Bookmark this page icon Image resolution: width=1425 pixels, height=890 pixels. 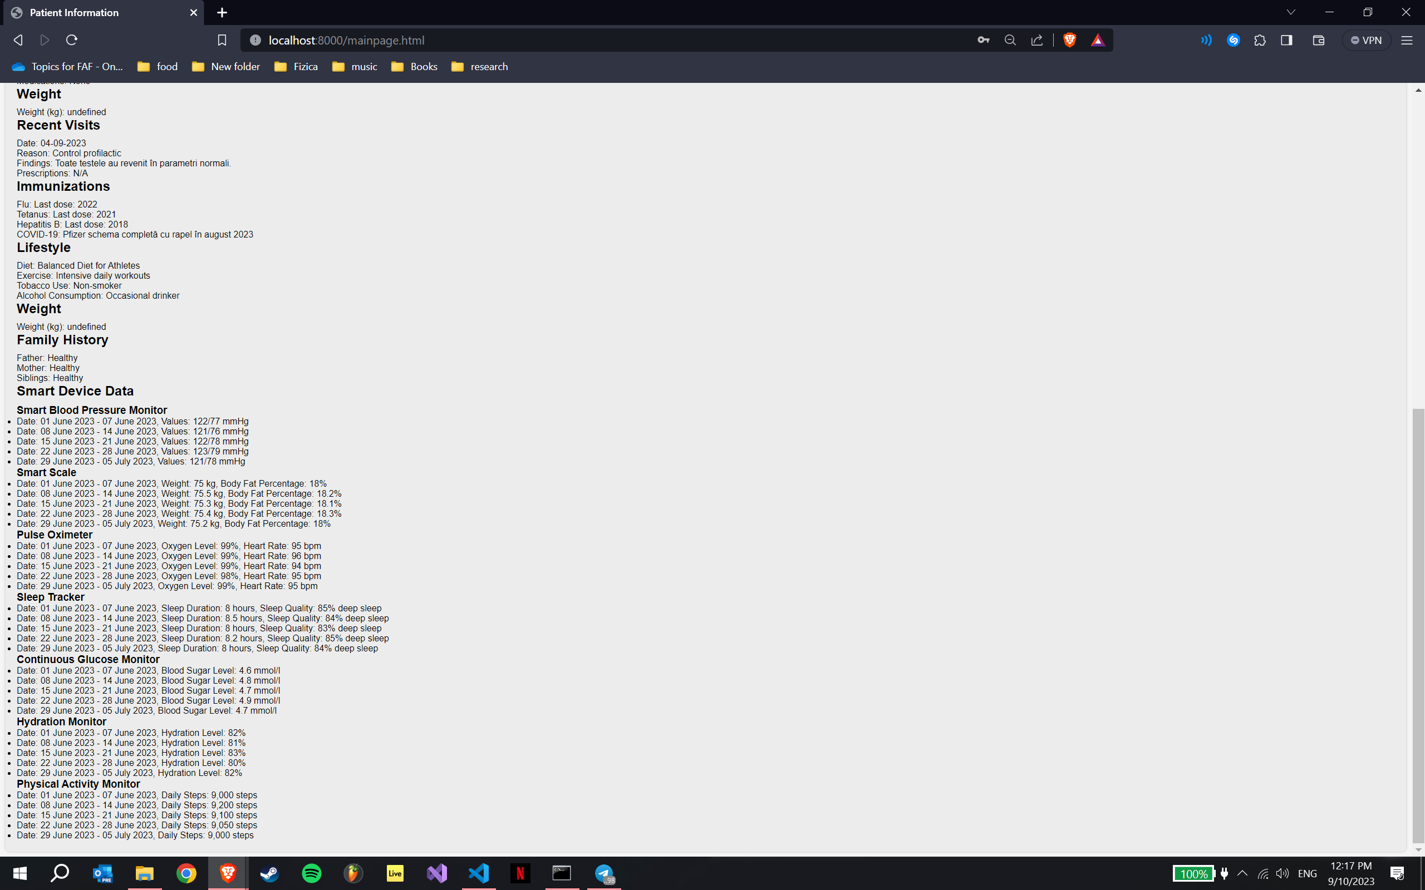[x=222, y=40]
